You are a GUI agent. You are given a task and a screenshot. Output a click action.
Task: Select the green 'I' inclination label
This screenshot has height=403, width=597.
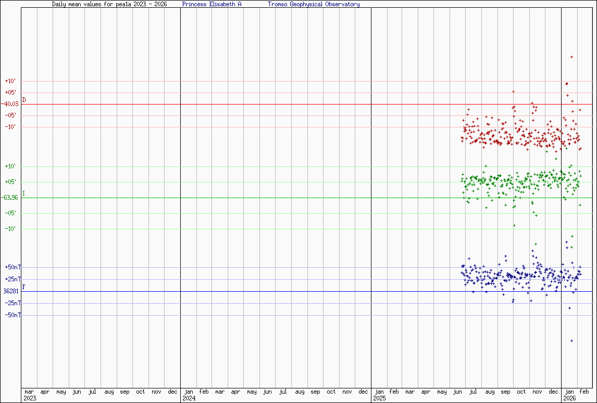click(x=23, y=193)
